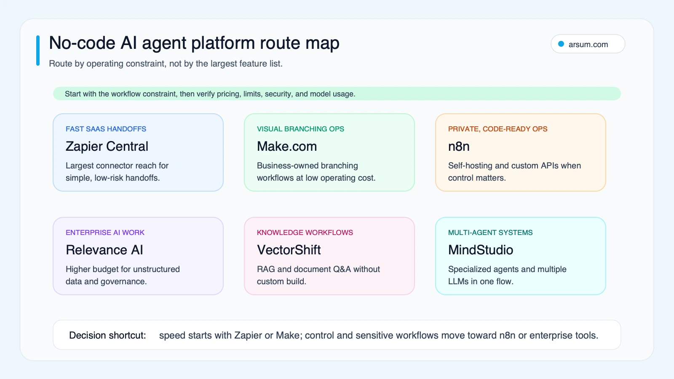Select the n8n card heading

click(459, 146)
